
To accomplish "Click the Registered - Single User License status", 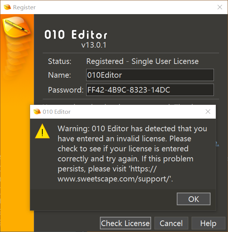I will pyautogui.click(x=143, y=61).
